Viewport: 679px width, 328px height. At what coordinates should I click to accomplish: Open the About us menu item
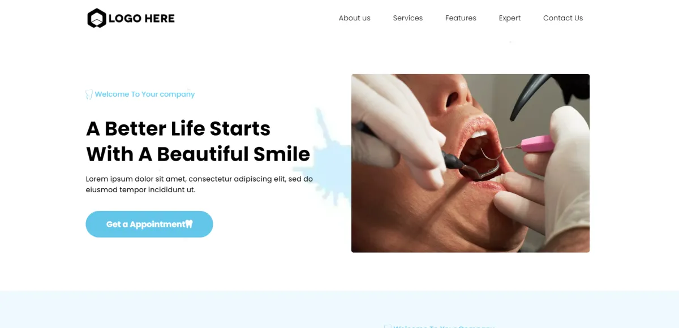[x=355, y=18]
